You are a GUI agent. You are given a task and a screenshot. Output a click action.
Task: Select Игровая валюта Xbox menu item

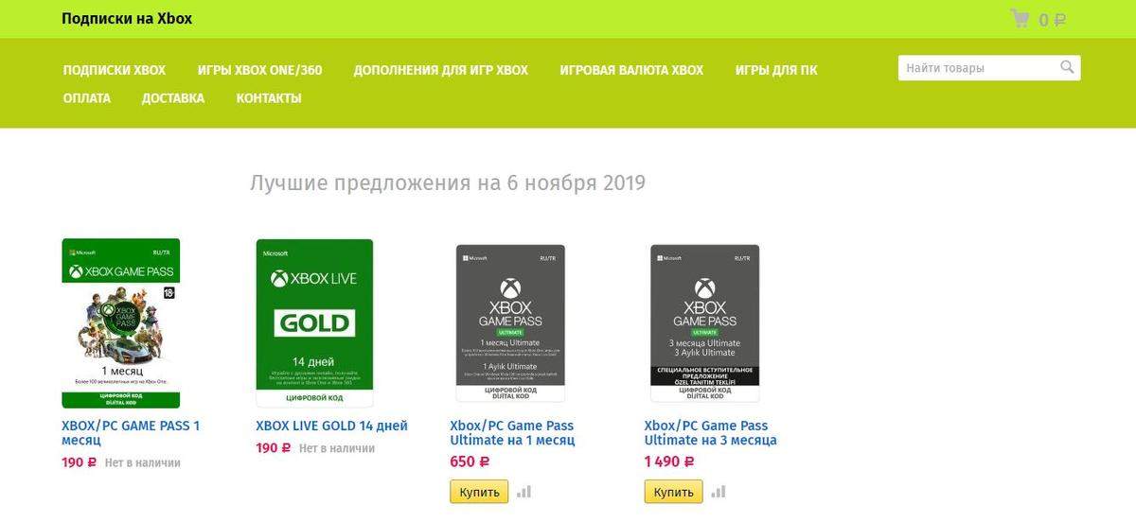click(x=631, y=70)
